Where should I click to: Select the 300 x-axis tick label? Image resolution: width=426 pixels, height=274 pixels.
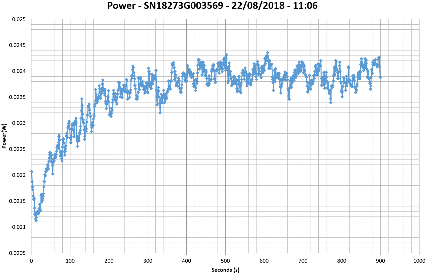tap(148, 261)
